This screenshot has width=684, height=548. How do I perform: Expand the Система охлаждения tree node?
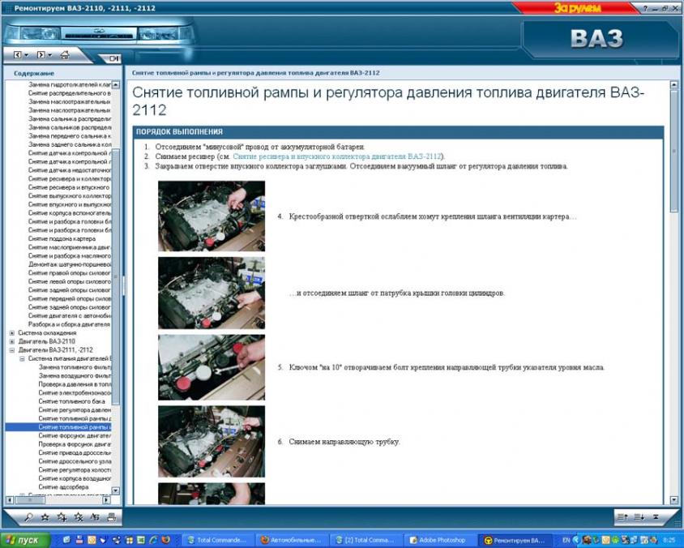[12, 333]
